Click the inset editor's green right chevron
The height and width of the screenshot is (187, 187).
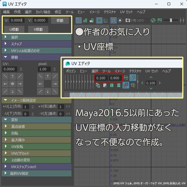(x=160, y=83)
